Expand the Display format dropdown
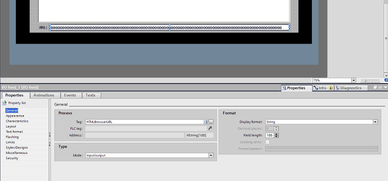The width and height of the screenshot is (388, 181). pyautogui.click(x=375, y=122)
